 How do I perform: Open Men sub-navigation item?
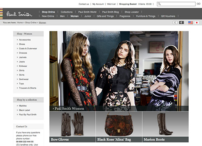click(x=62, y=16)
